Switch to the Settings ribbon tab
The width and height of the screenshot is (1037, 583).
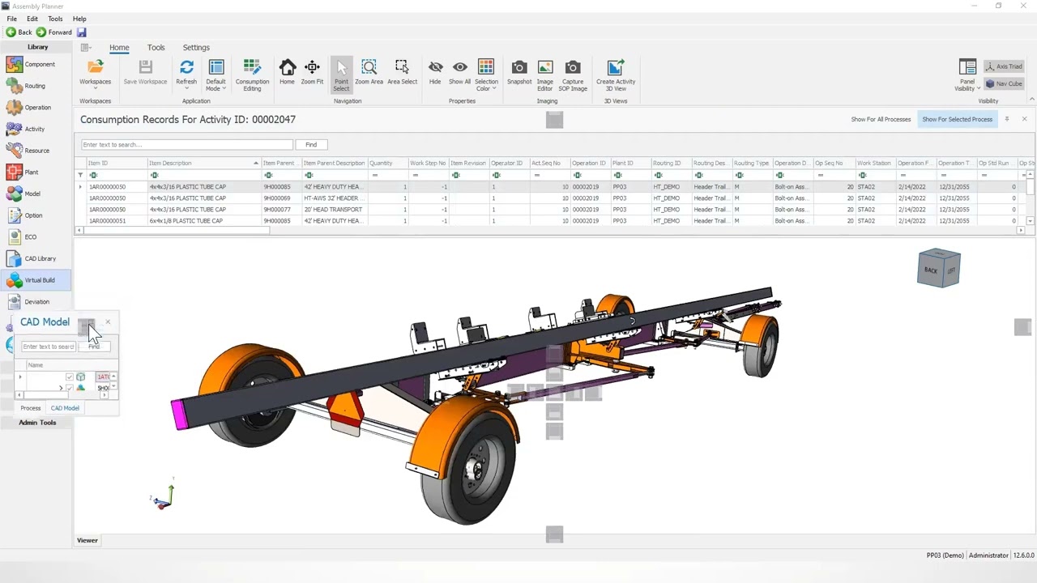(196, 48)
